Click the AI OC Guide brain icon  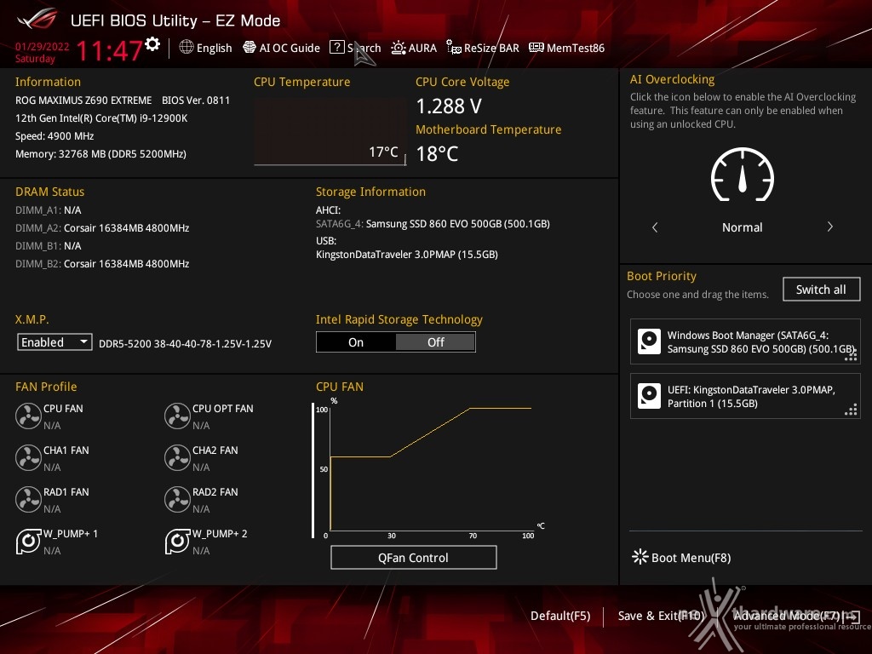(250, 48)
